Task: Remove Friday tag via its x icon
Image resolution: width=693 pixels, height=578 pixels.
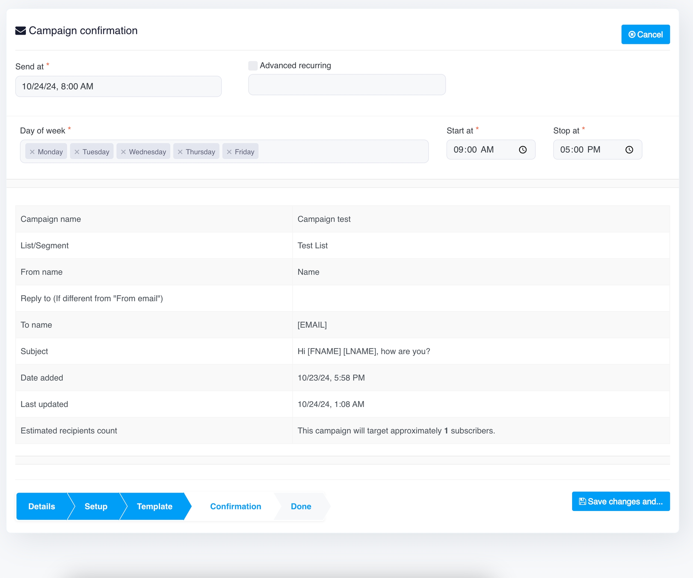Action: pos(229,152)
